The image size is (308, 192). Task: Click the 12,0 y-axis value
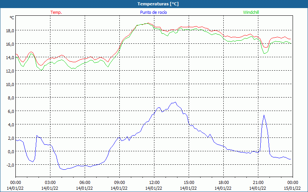[10, 71]
